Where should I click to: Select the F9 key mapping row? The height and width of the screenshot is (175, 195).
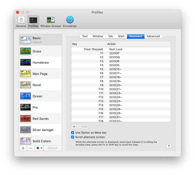coord(121,85)
